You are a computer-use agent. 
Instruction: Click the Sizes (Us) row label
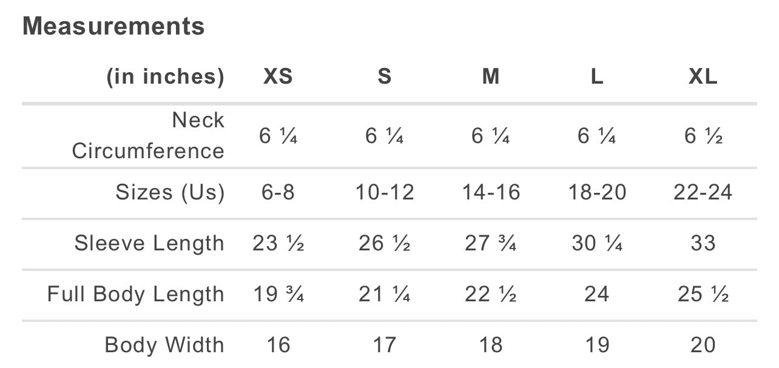pos(170,192)
